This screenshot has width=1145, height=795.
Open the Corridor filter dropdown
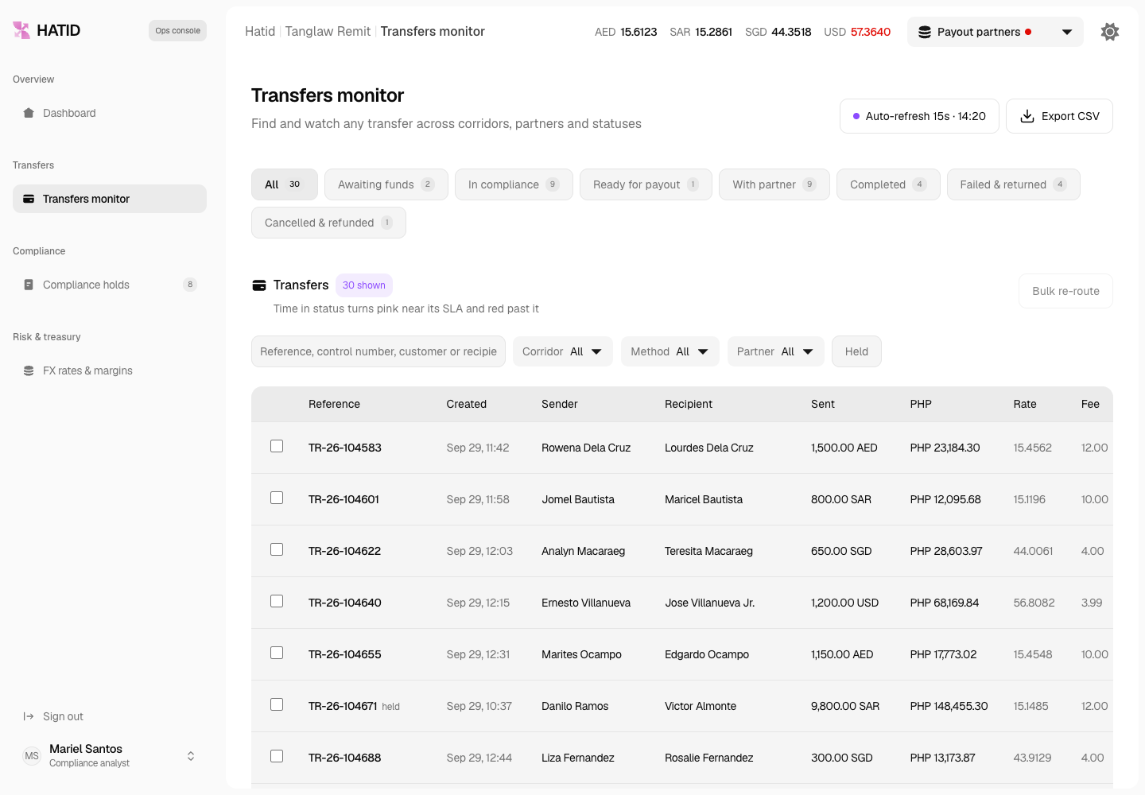[563, 351]
